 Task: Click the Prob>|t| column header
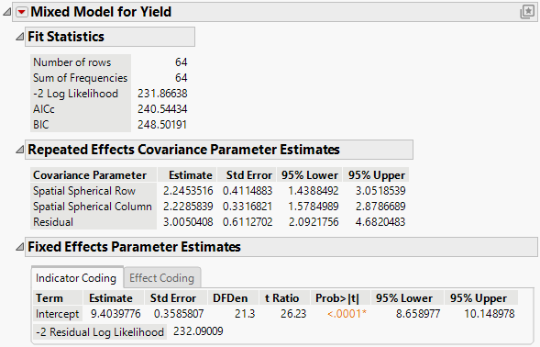pos(337,298)
